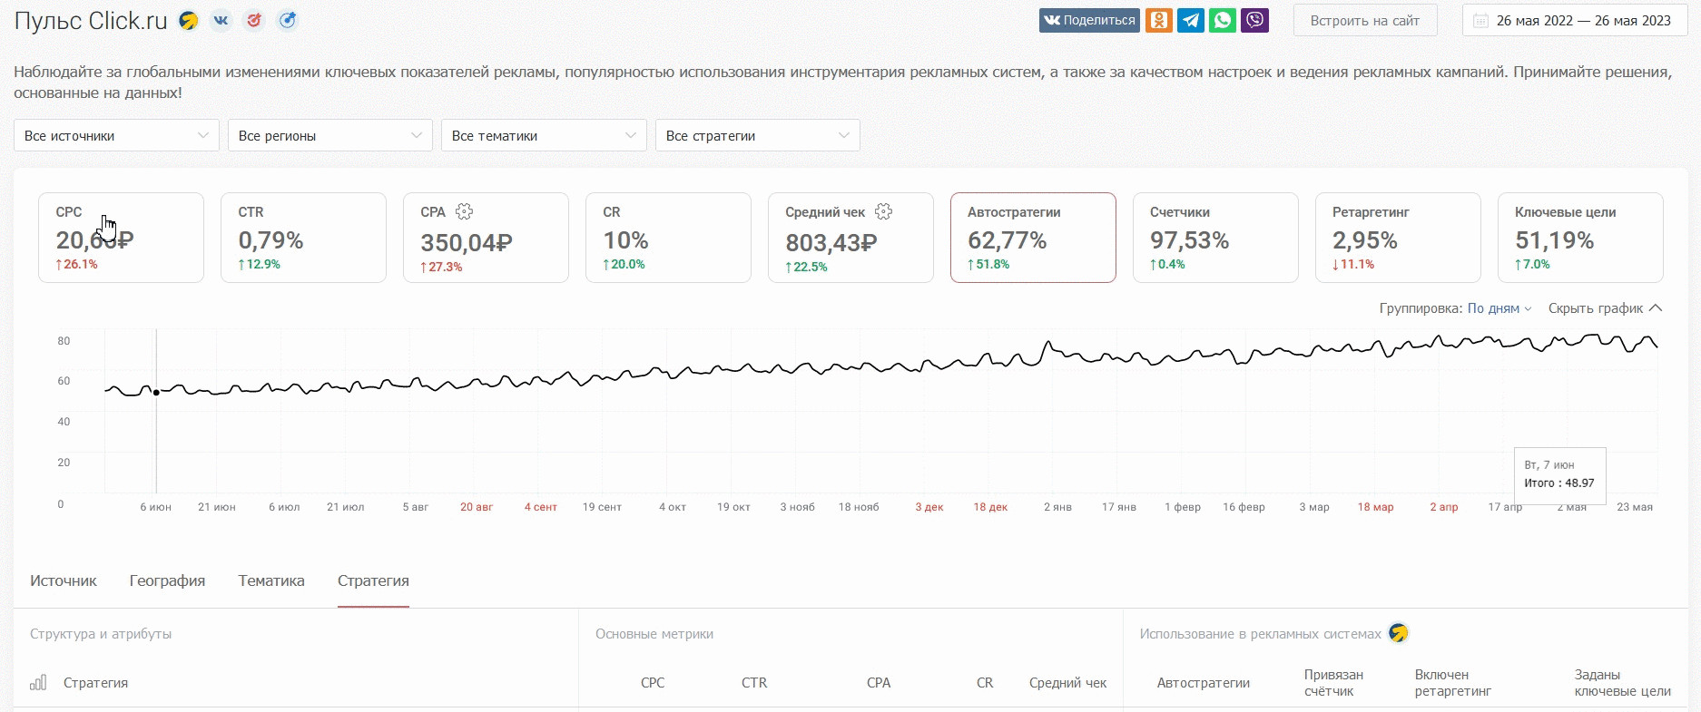Viewport: 1701px width, 712px height.
Task: Switch to the Тематика tab
Action: 271,581
